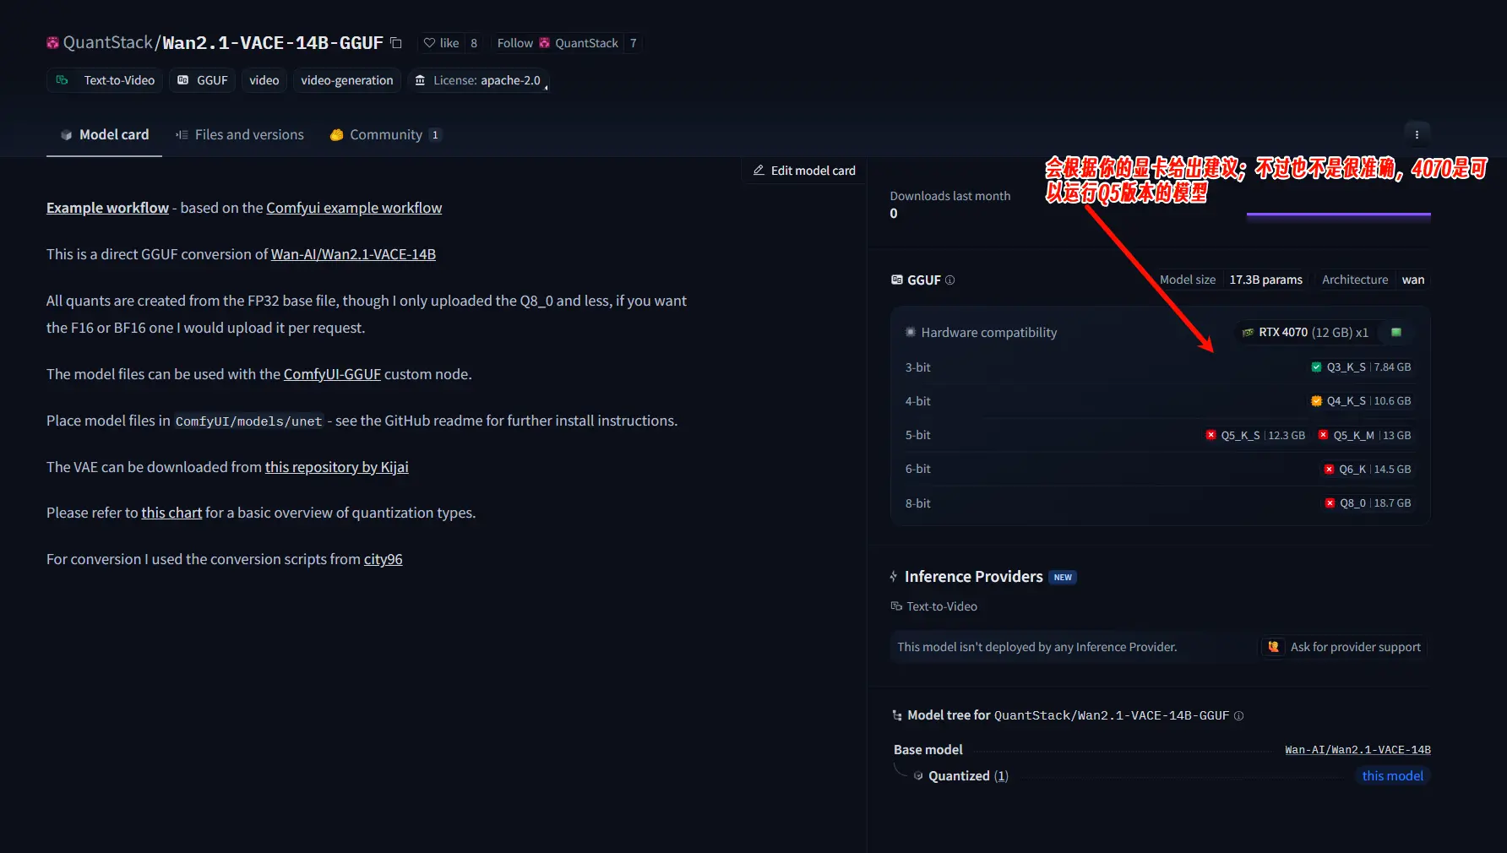Click the 'this model' tree badge
This screenshot has height=853, width=1507.
(1392, 775)
